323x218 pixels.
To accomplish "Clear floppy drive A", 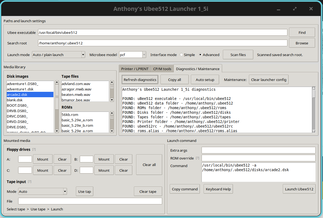I will click(x=62, y=159).
